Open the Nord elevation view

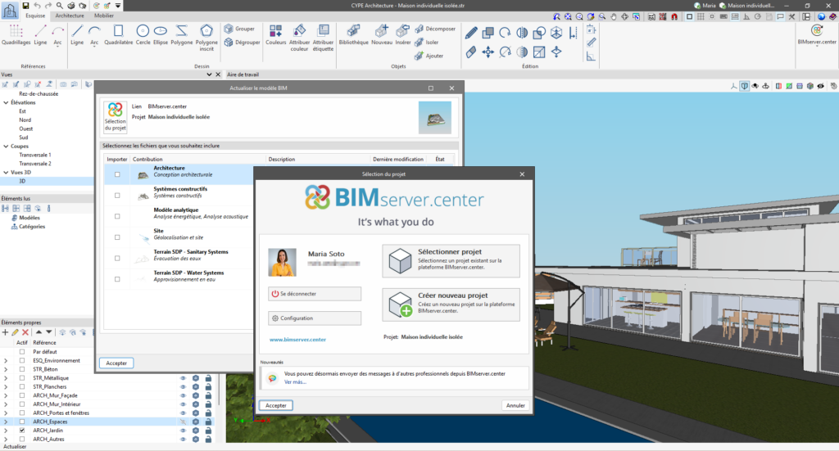pos(25,120)
